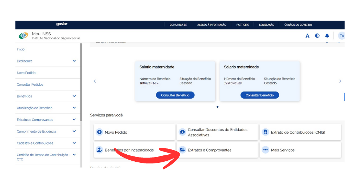Open Acesso à Informação top menu
This screenshot has height=188, width=360.
[x=212, y=25]
